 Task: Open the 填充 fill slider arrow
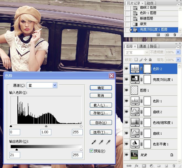(178, 60)
